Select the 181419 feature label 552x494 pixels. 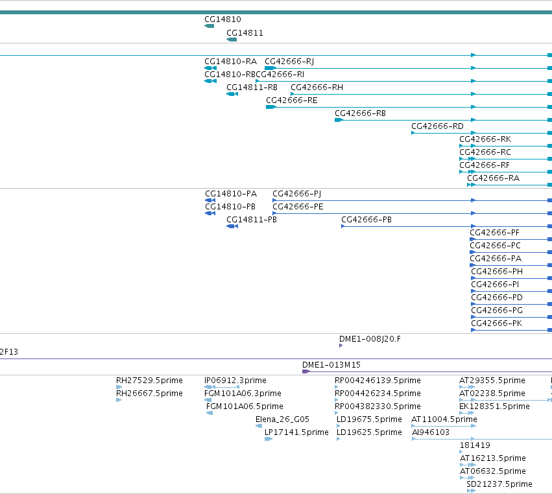475,445
